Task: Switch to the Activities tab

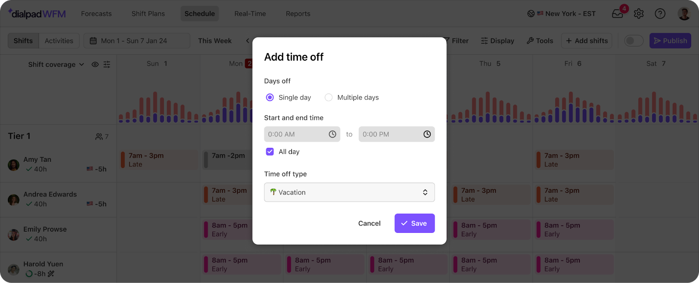Action: (59, 41)
